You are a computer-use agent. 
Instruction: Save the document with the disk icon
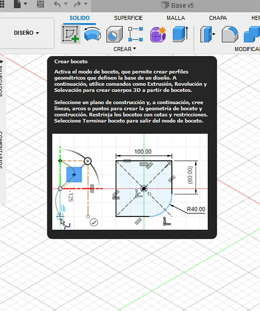point(40,4)
